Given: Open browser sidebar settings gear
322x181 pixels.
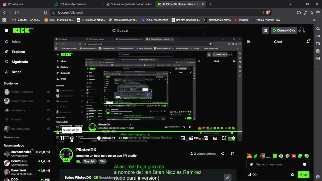Looking at the screenshot, I should tap(318, 176).
